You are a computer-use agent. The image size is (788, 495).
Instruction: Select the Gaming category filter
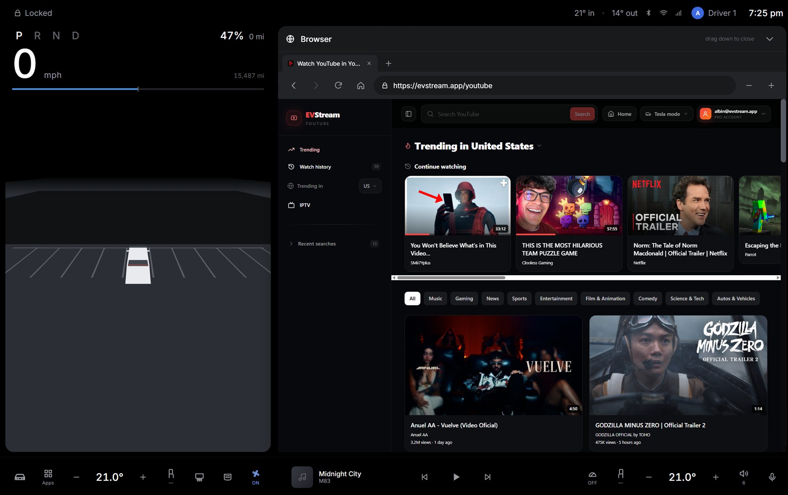point(464,298)
